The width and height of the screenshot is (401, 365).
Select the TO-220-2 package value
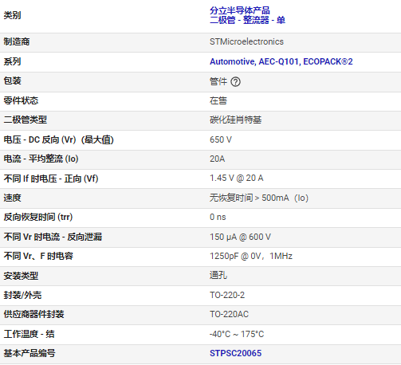pos(227,295)
